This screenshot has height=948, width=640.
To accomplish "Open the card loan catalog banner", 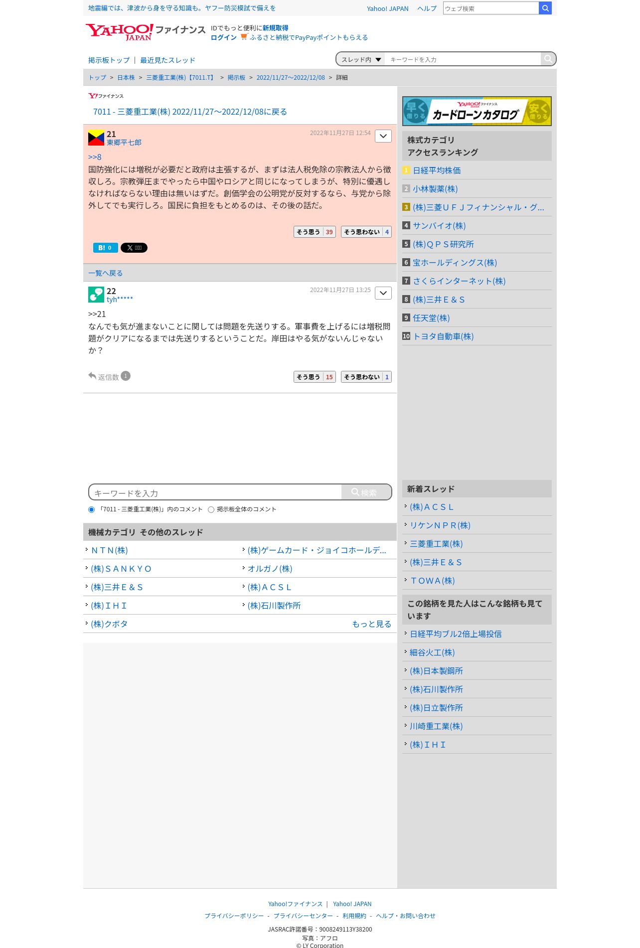I will [x=477, y=111].
